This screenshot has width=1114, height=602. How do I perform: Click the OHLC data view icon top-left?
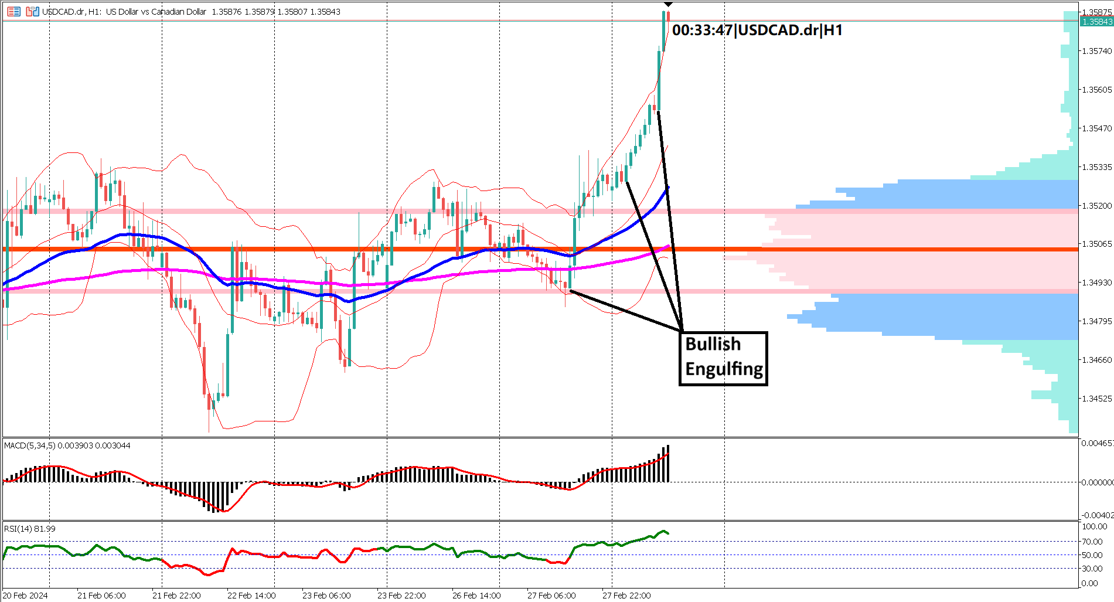13,11
